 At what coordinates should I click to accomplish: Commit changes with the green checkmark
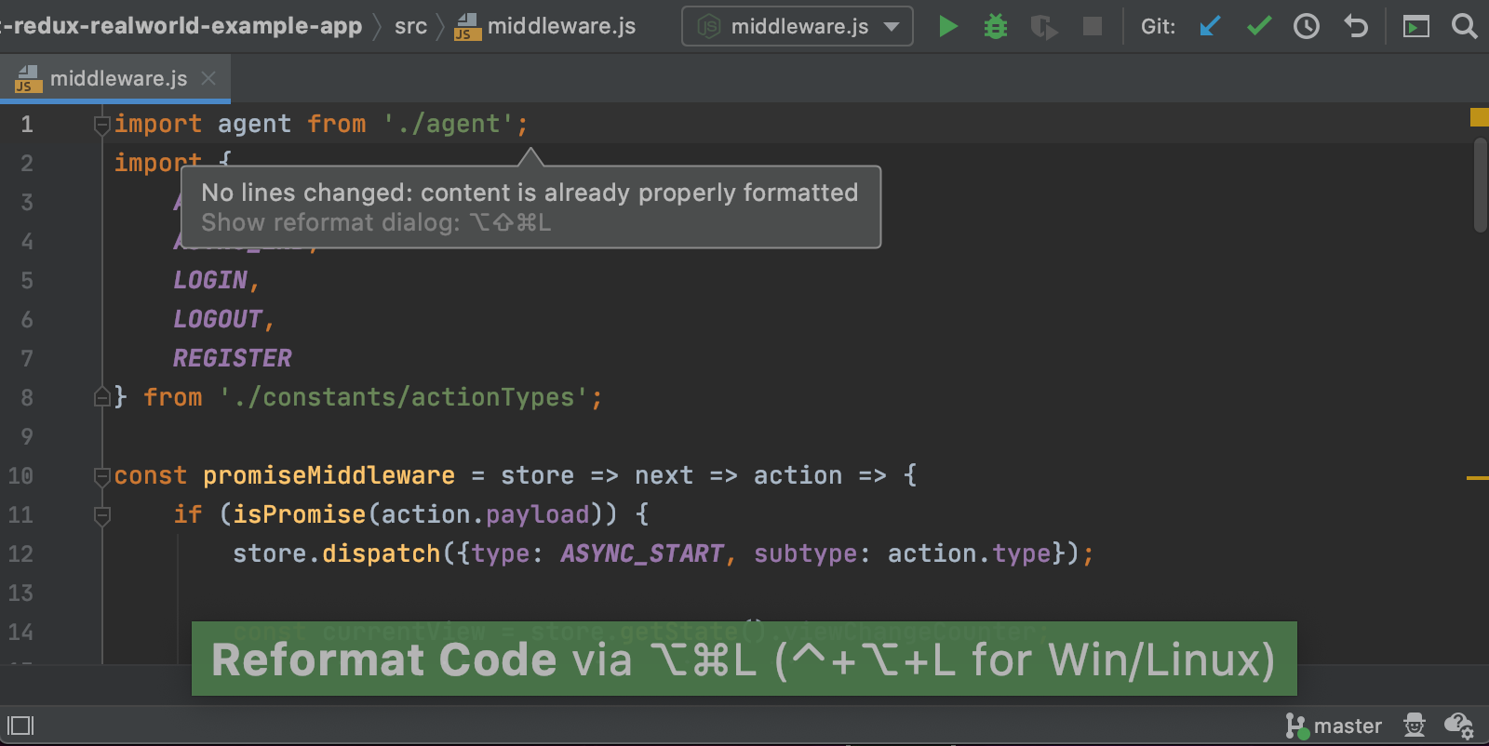1259,26
